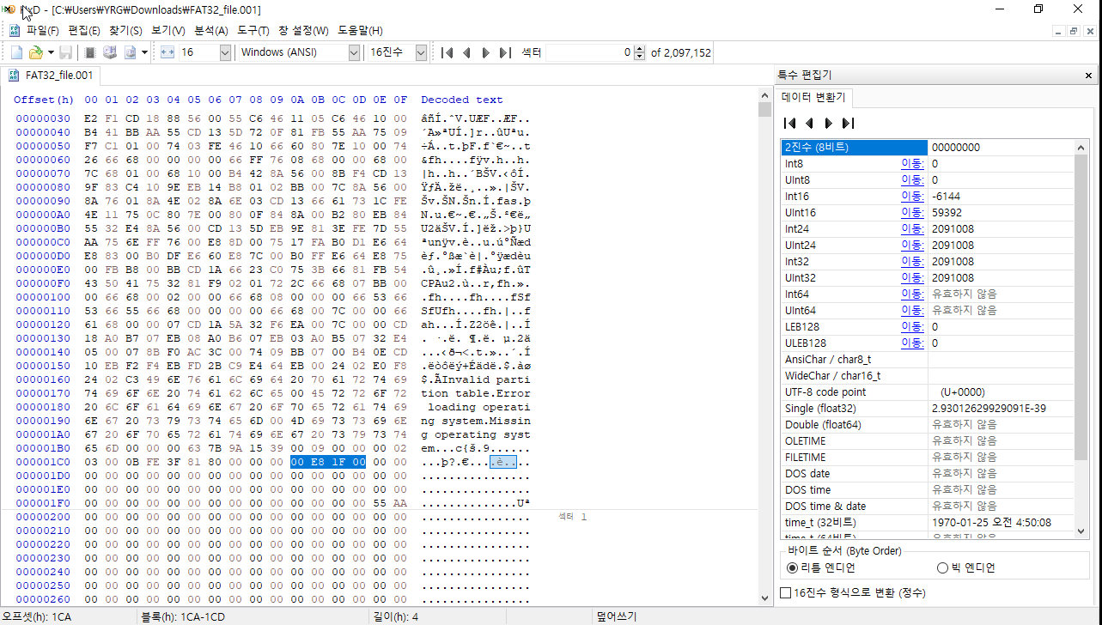The height and width of the screenshot is (625, 1102).
Task: Click 이동 link for UInt64 row
Action: point(912,310)
